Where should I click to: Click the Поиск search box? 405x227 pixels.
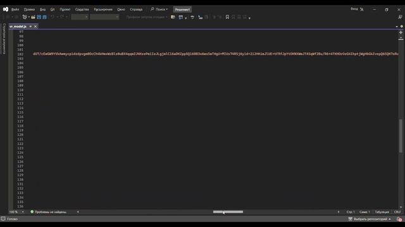159,9
